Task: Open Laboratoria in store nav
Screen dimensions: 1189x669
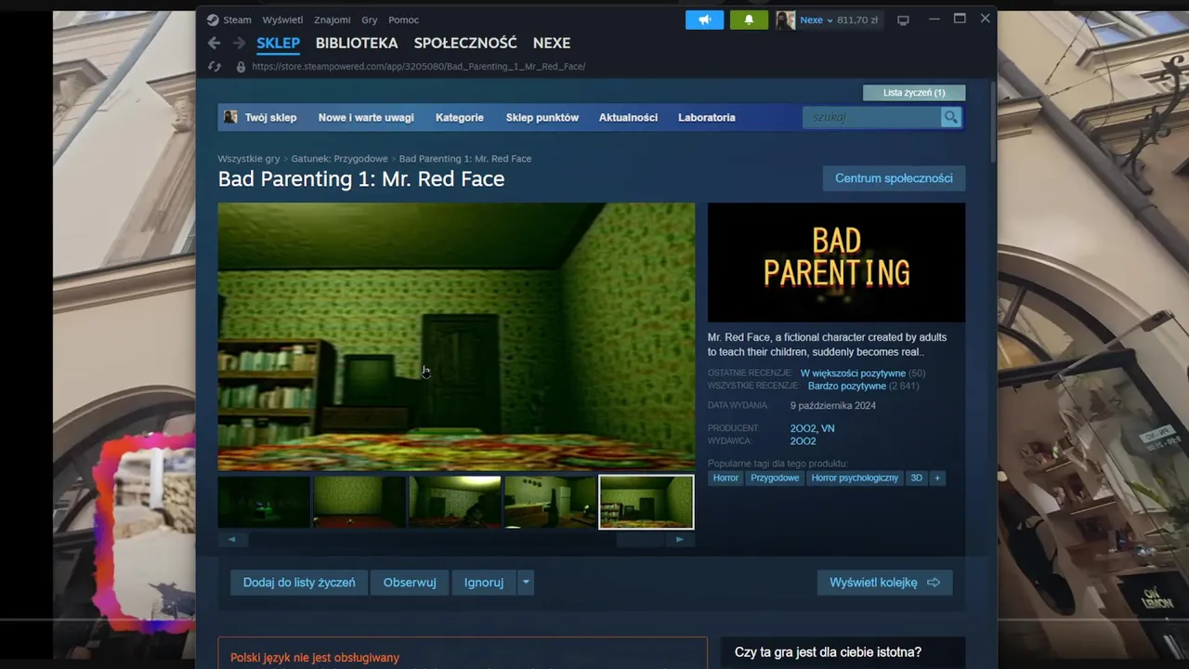Action: (x=707, y=117)
